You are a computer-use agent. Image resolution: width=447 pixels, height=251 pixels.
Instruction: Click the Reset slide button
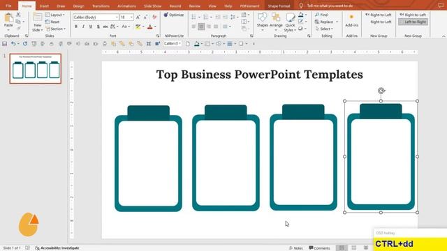coord(52,22)
